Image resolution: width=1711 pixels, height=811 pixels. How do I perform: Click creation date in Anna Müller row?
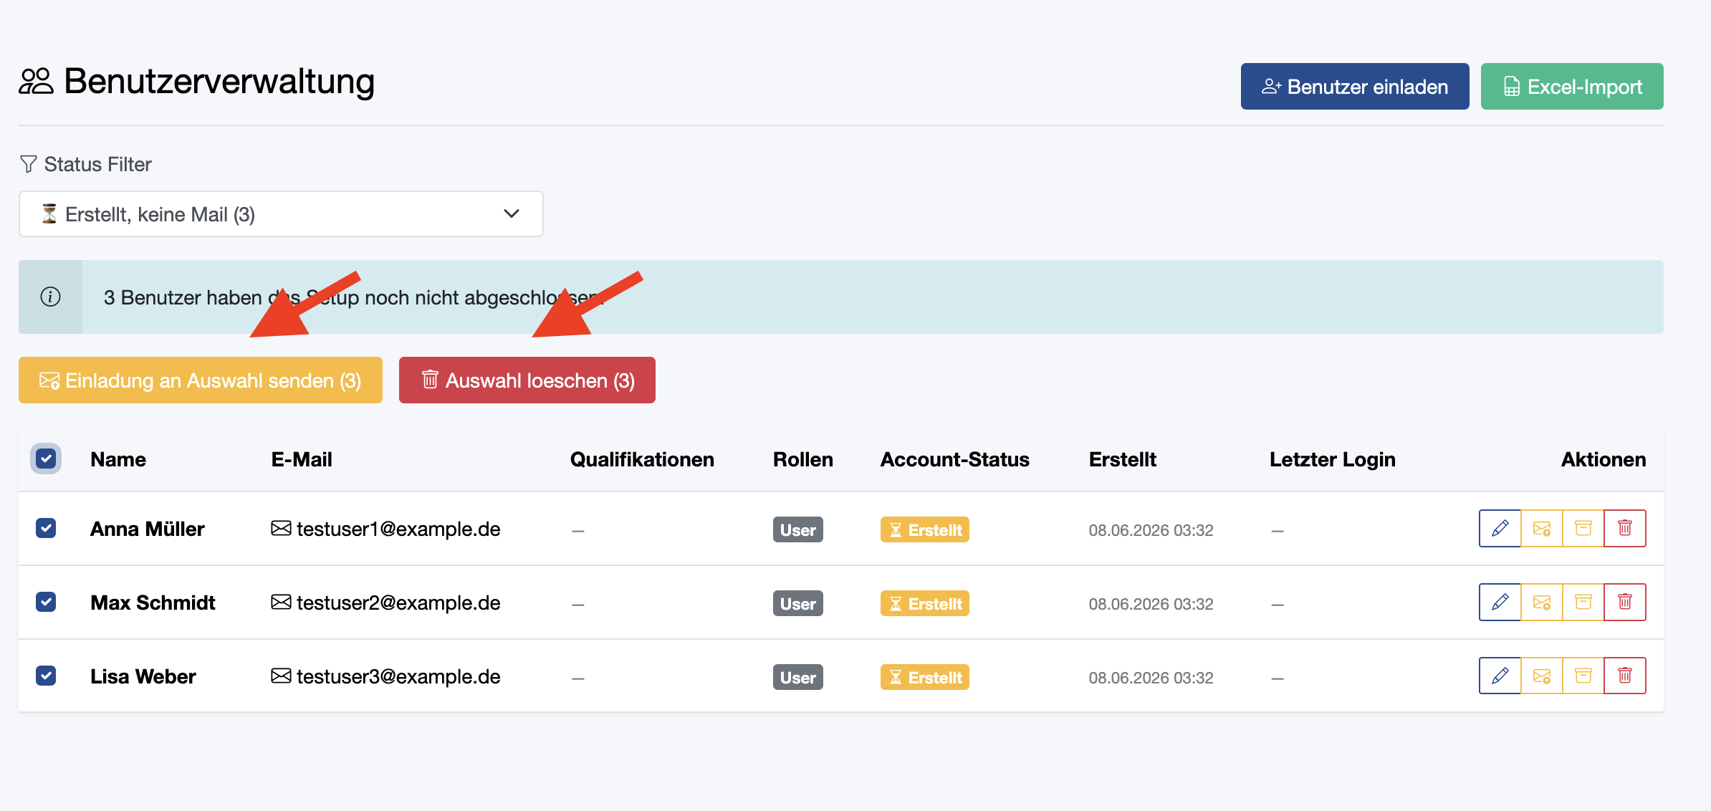[x=1151, y=530]
